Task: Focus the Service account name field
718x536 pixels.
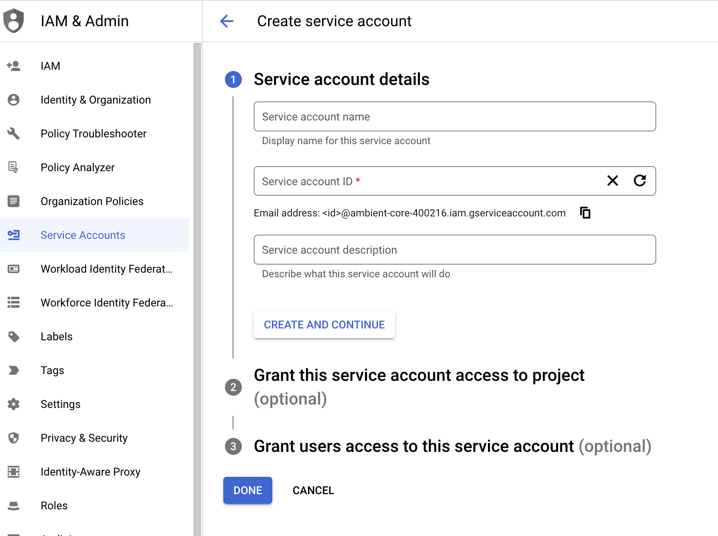Action: point(455,117)
